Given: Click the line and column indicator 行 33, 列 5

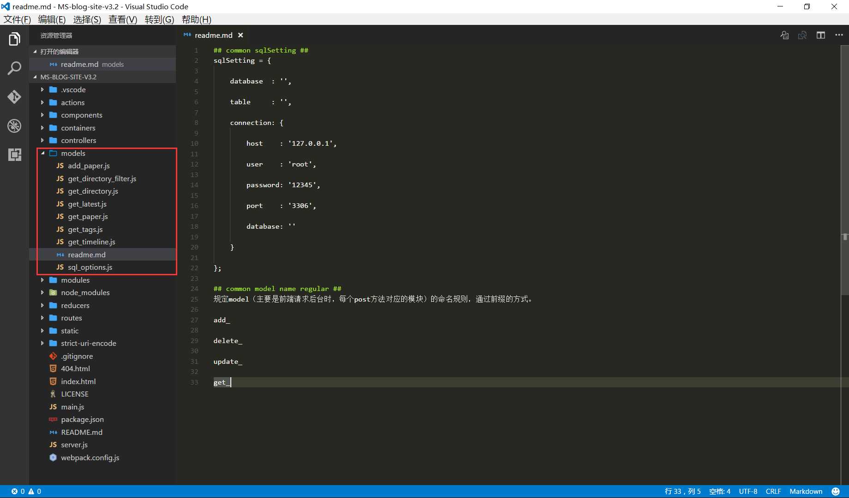Looking at the screenshot, I should pyautogui.click(x=682, y=491).
